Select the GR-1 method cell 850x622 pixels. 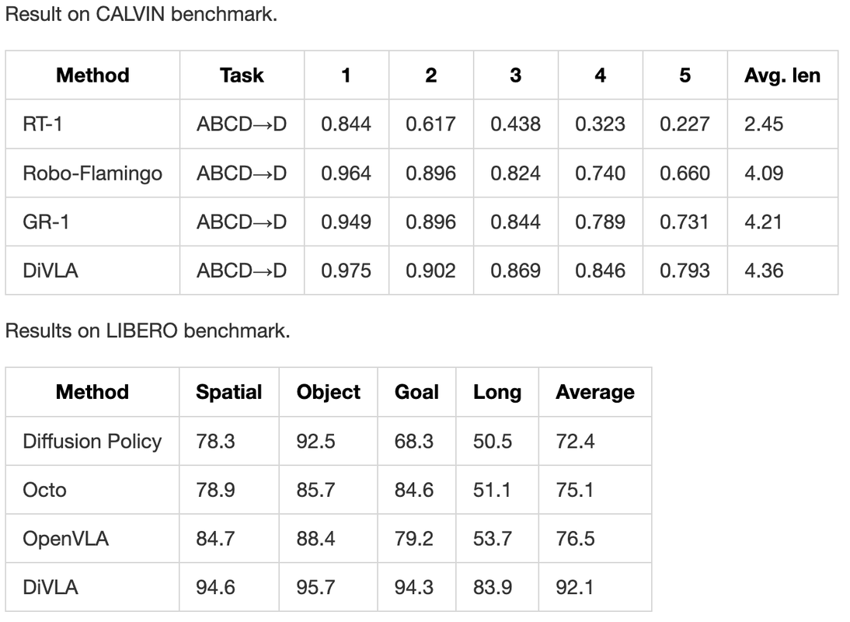tap(46, 222)
